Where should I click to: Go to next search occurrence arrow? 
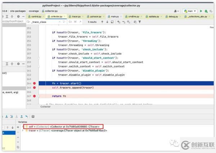click(x=107, y=22)
